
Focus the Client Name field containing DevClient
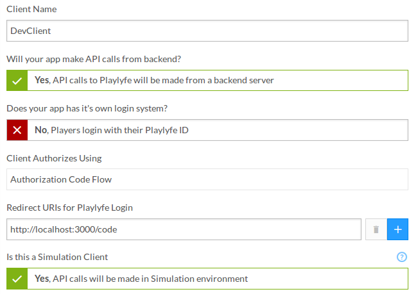pos(207,30)
